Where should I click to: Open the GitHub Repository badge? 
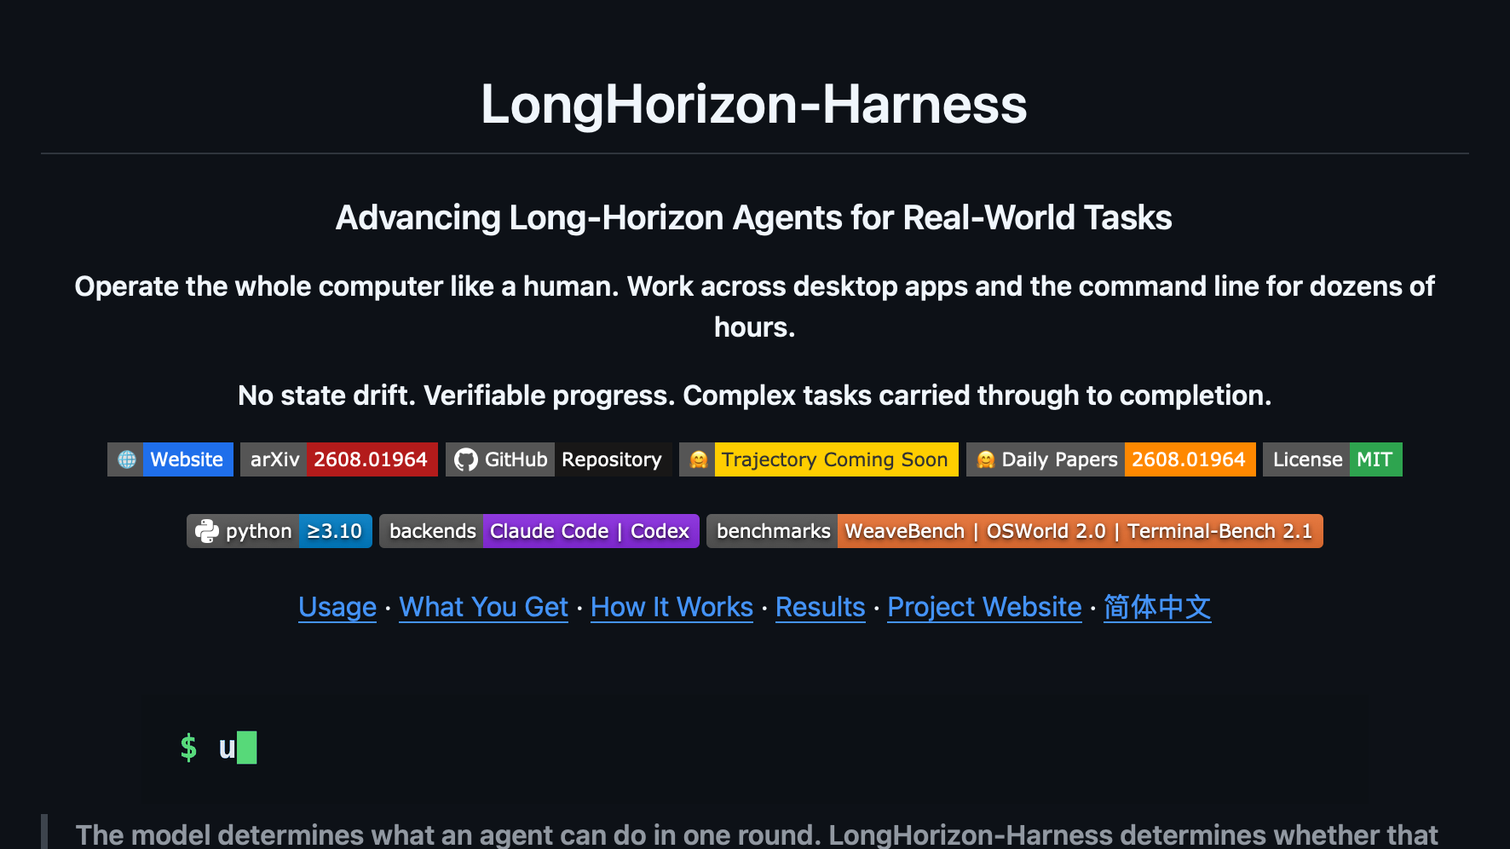coord(559,459)
